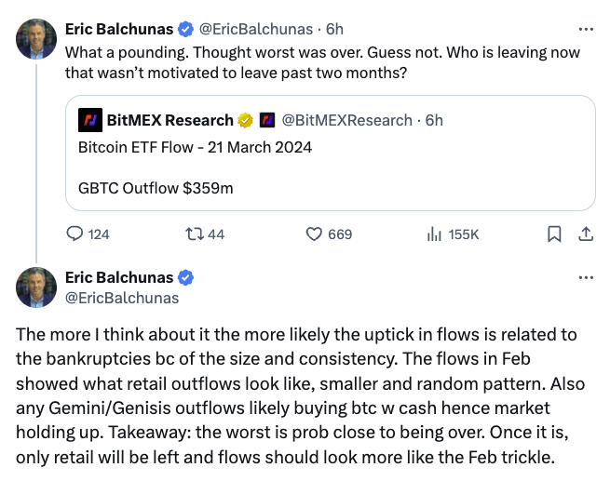The height and width of the screenshot is (481, 610).
Task: Open Eric Balchunas name on the first tweet
Action: click(118, 29)
